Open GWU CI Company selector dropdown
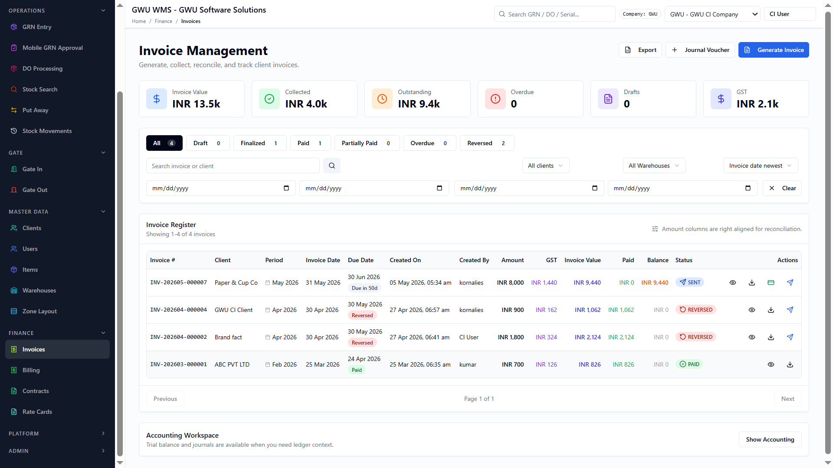Image resolution: width=833 pixels, height=468 pixels. [712, 14]
